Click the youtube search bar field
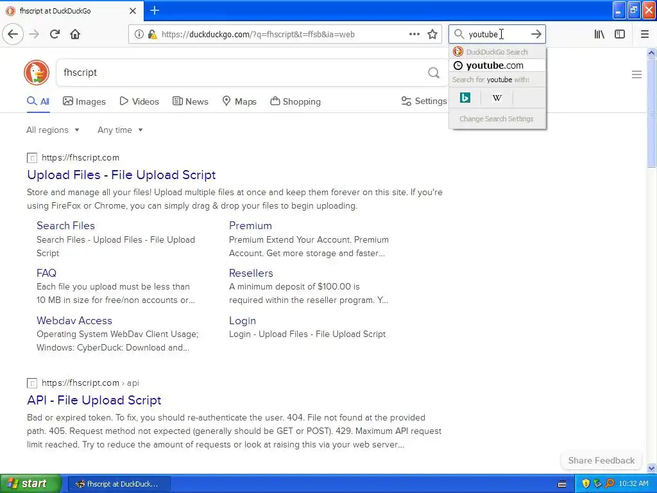 [497, 34]
